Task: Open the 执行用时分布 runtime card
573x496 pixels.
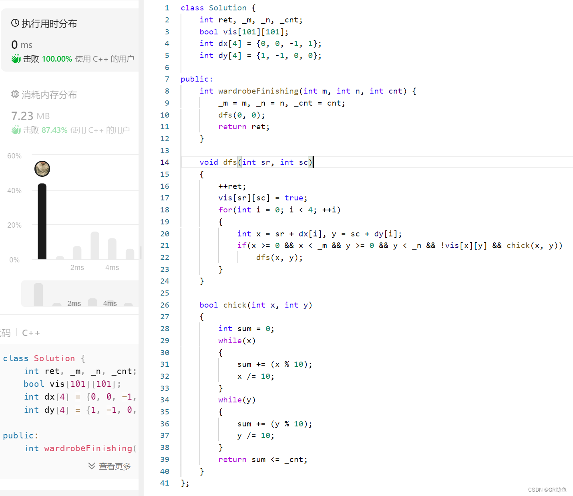Action: click(x=70, y=40)
